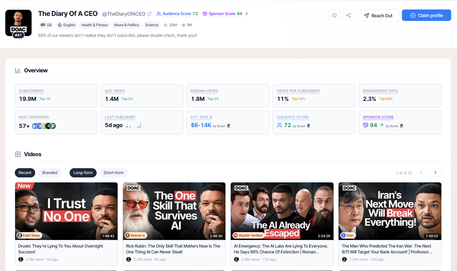The width and height of the screenshot is (457, 271).
Task: Click the last published activity sparkline
Action: coord(133,125)
